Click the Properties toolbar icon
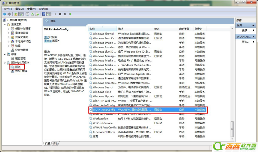The image size is (258, 152). 27,14
